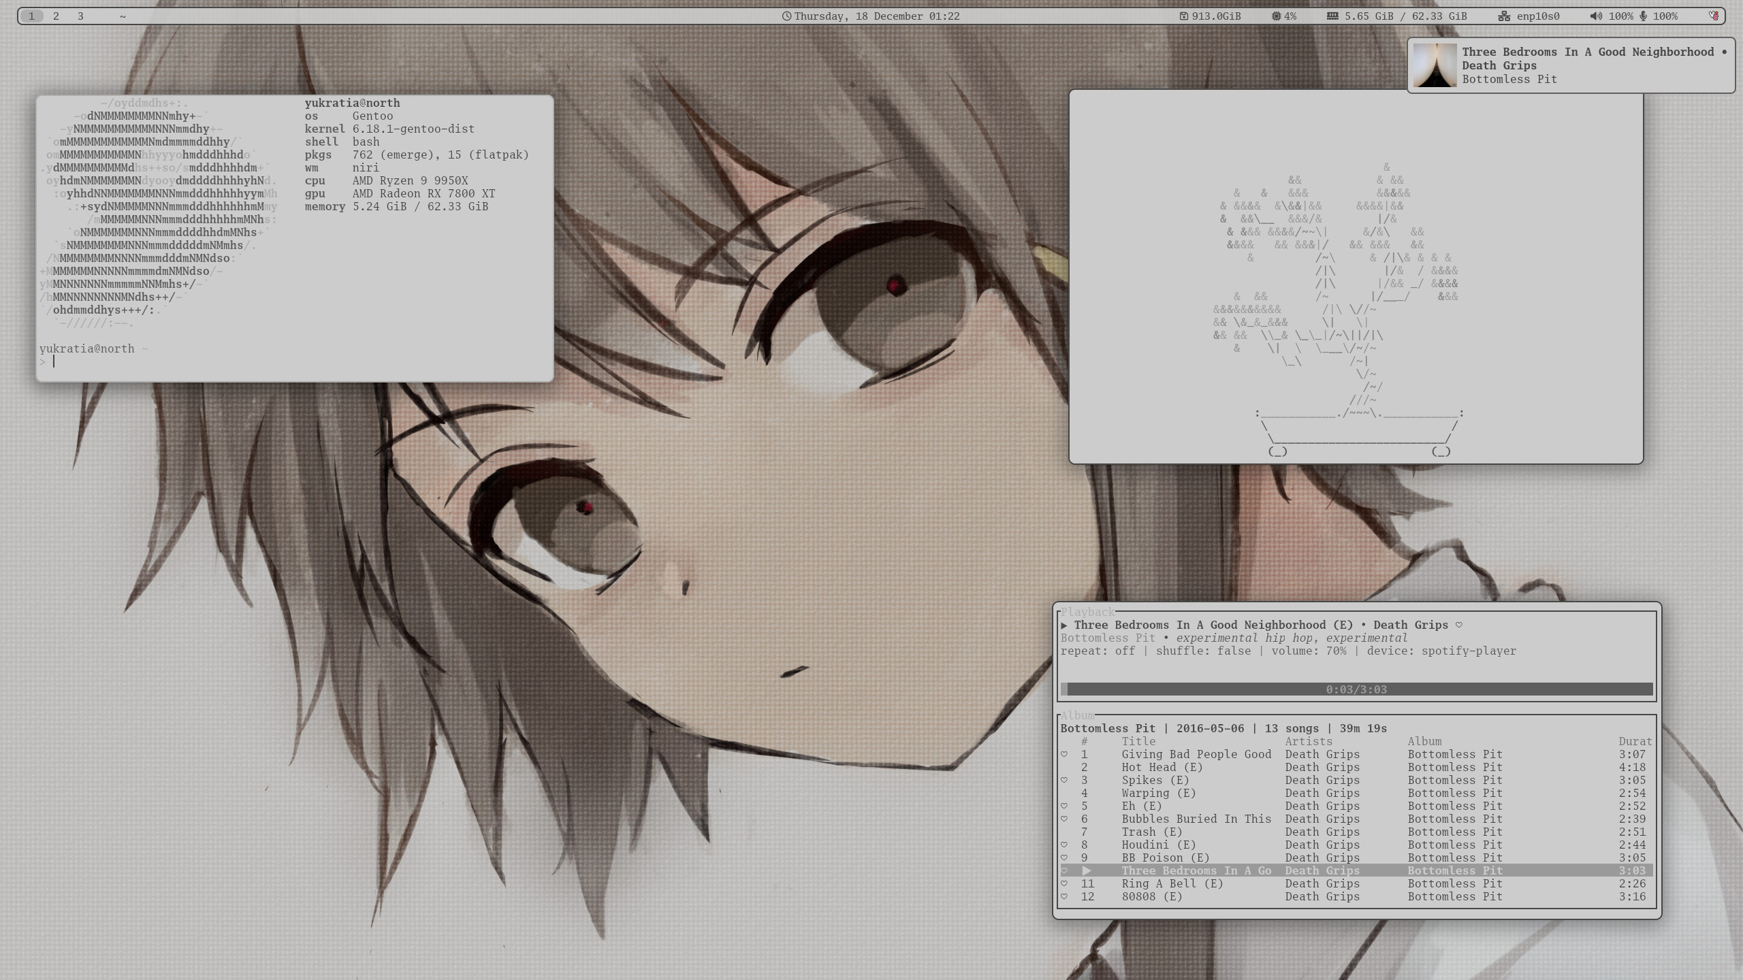Screen dimensions: 1743x980
Task: Click the RAM memory module icon
Action: 1332,16
